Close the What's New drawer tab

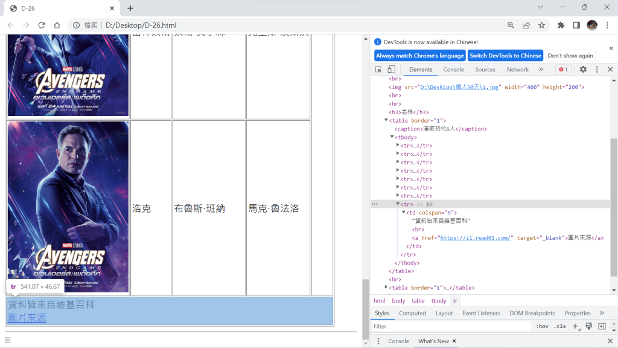point(454,341)
